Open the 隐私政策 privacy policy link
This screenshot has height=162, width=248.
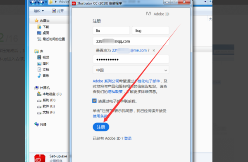[x=115, y=92]
